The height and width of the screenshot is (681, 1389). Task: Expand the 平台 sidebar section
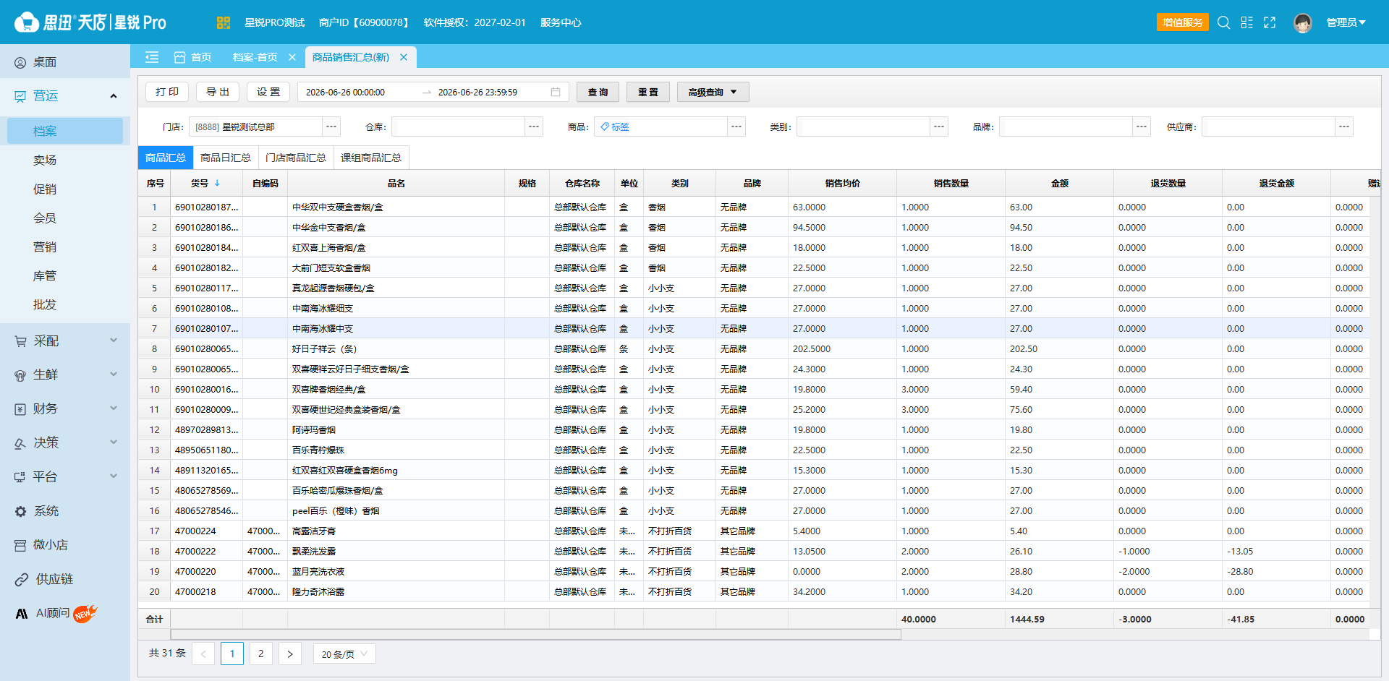point(114,476)
